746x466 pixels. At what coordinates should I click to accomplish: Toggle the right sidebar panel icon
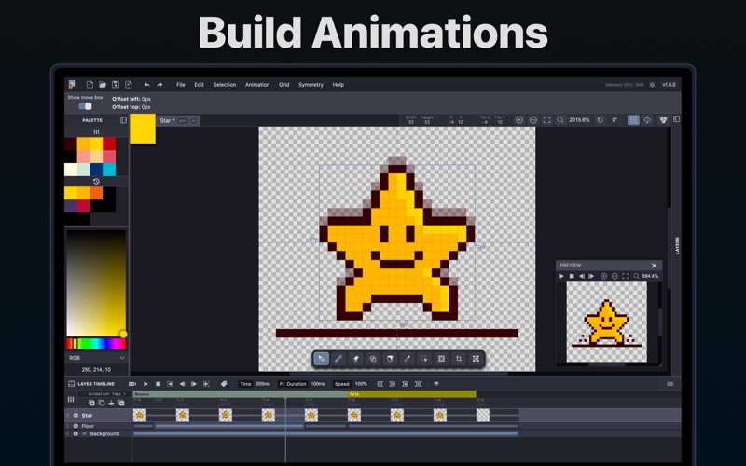point(676,119)
